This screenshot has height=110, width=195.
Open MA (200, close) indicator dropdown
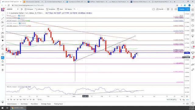pos(18,26)
